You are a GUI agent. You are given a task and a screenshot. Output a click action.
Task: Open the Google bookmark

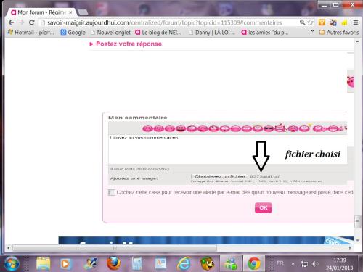point(73,32)
